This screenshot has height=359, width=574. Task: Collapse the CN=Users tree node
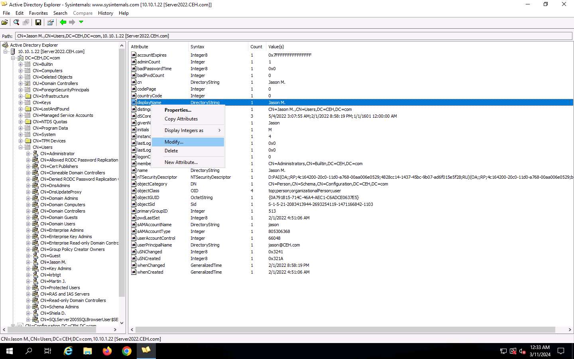coord(21,147)
